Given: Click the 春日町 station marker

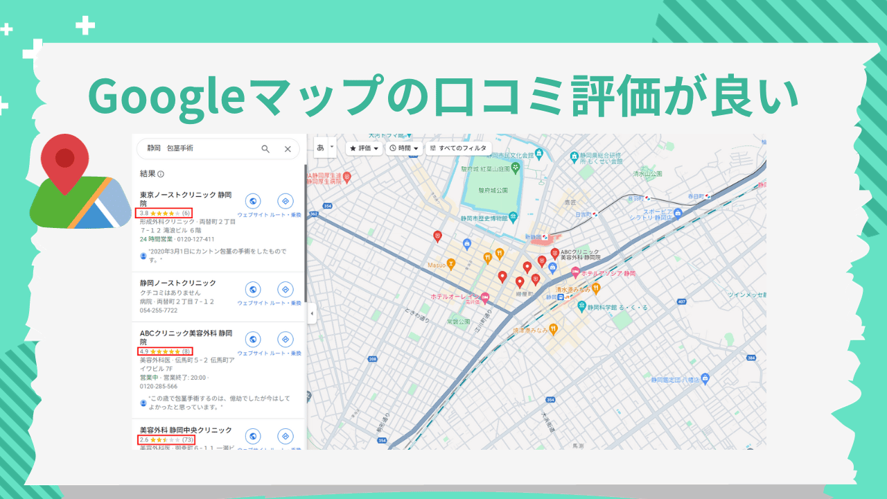Looking at the screenshot, I should click(x=708, y=196).
